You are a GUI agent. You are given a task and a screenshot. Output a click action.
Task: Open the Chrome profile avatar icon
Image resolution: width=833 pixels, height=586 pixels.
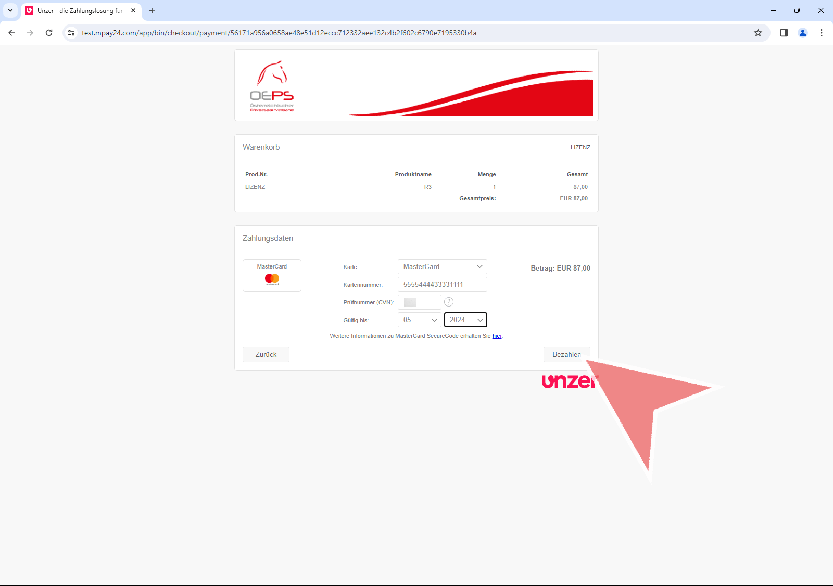[x=802, y=33]
